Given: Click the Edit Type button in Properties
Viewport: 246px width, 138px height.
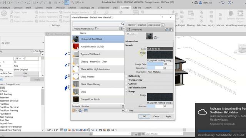Looking at the screenshot, I should click(38, 51).
